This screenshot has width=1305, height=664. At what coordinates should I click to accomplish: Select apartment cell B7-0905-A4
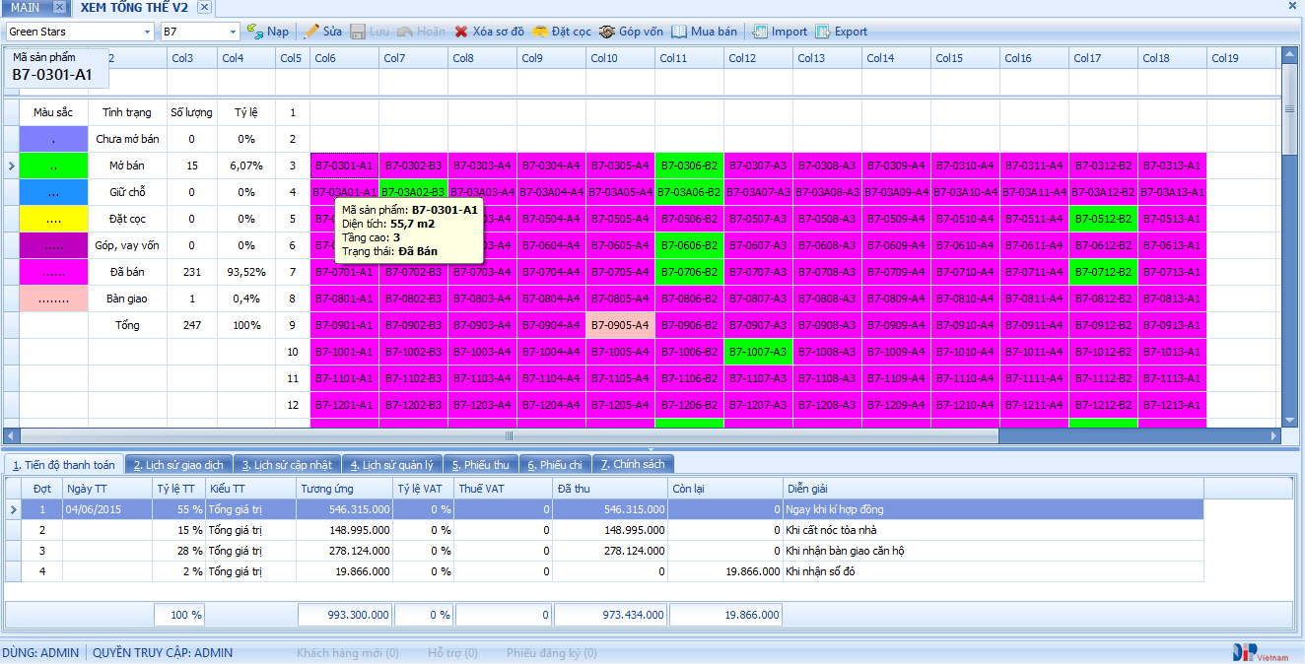(x=620, y=325)
